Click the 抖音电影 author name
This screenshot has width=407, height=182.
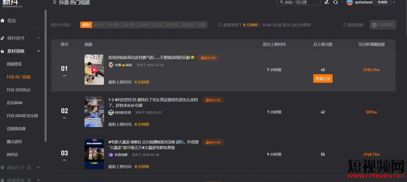(121, 155)
